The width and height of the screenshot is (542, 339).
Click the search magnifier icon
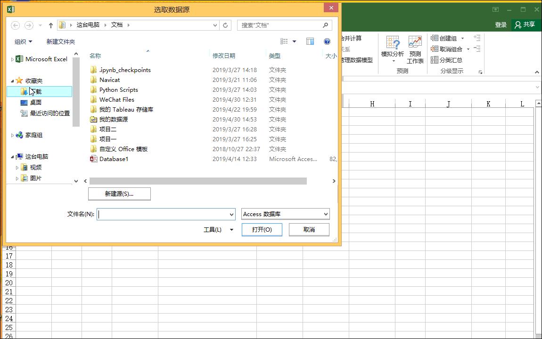(x=325, y=25)
